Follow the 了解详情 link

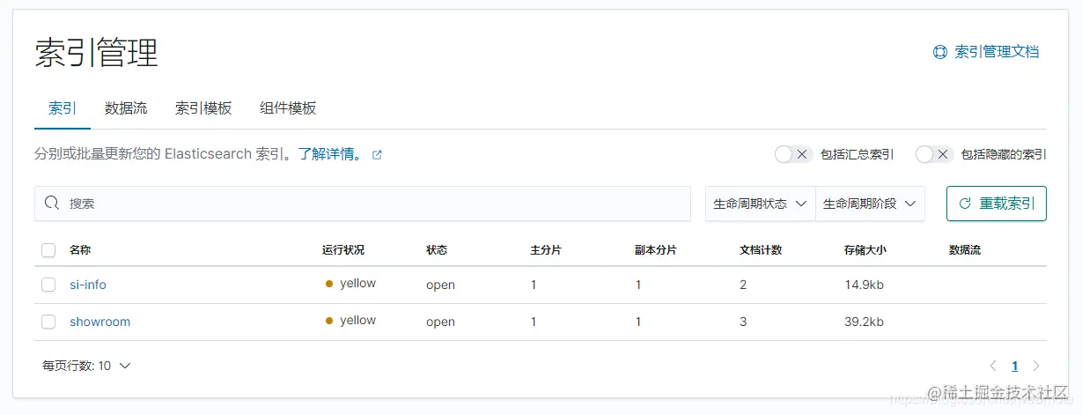(329, 154)
